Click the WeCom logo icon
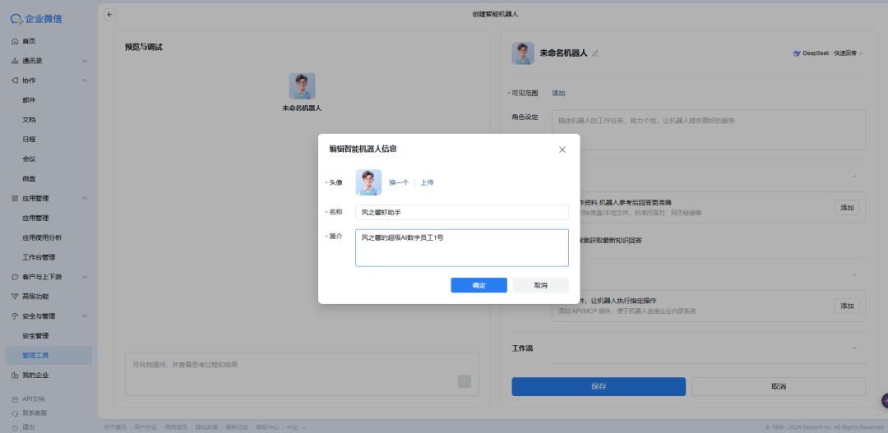 click(16, 19)
